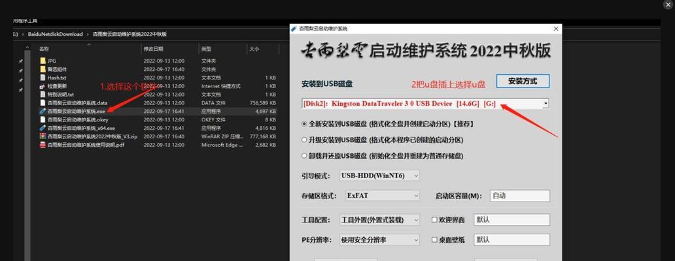This screenshot has width=675, height=261.
Task: Expand chevron after BaiduNetdiskDownload in address bar
Action: tap(88, 34)
